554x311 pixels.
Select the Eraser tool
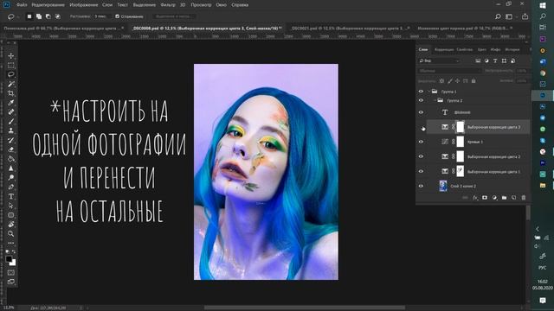pos(11,149)
